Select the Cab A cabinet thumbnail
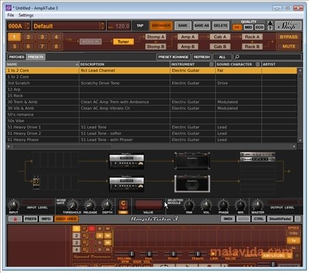This screenshot has width=309, height=273. click(192, 161)
